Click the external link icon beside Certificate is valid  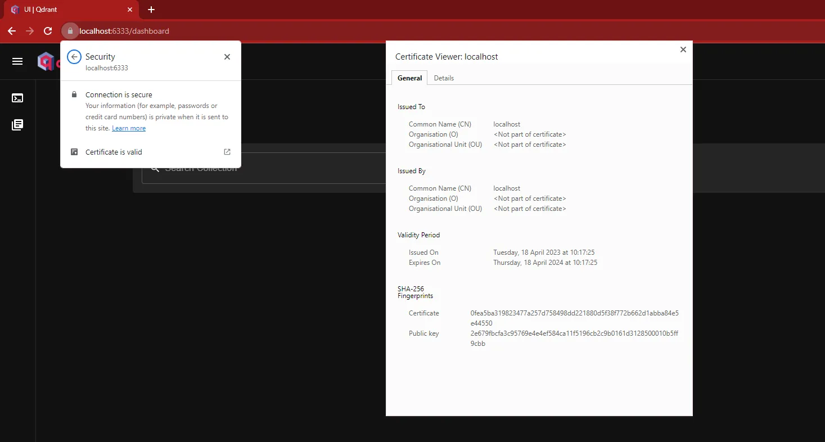click(227, 152)
